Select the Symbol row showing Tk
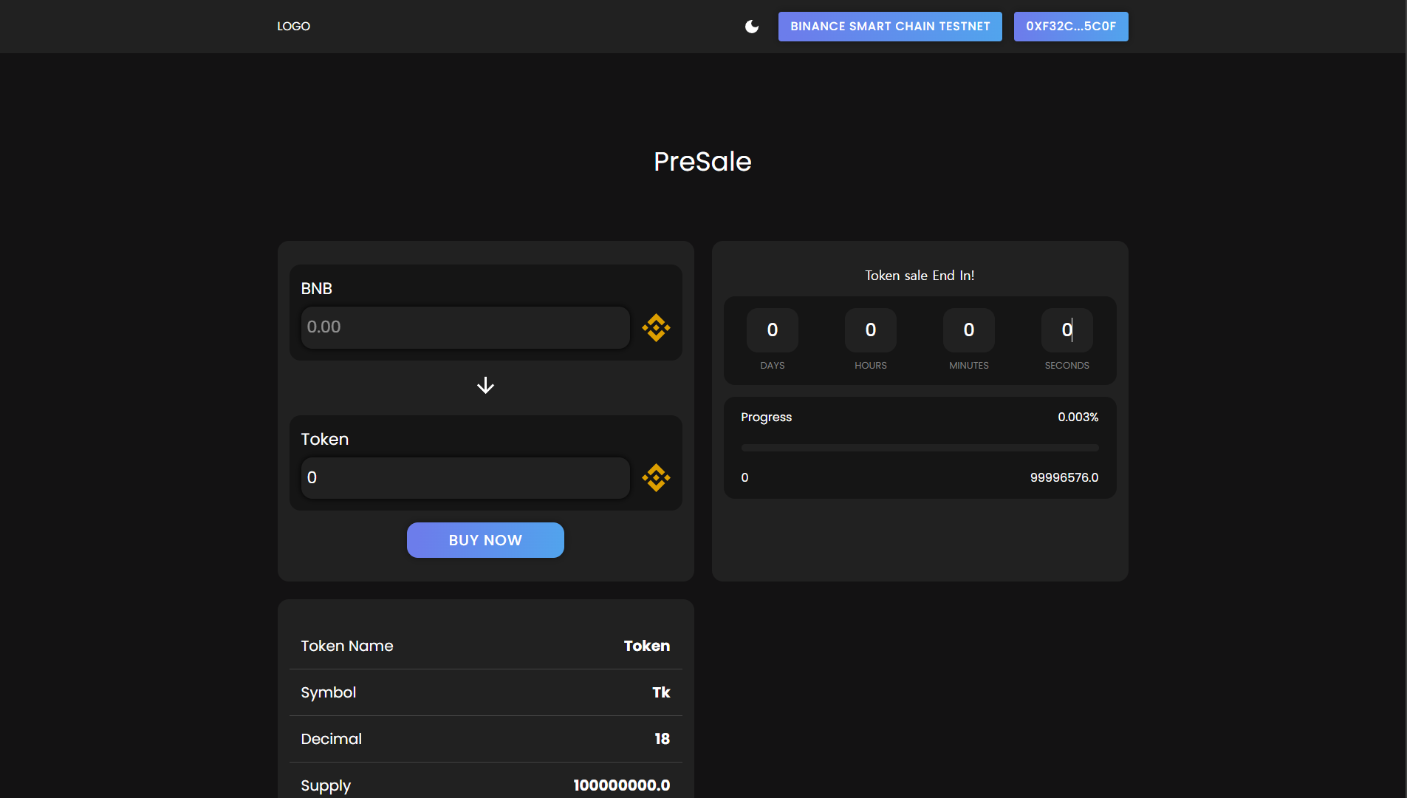Viewport: 1407px width, 798px height. pyautogui.click(x=485, y=692)
